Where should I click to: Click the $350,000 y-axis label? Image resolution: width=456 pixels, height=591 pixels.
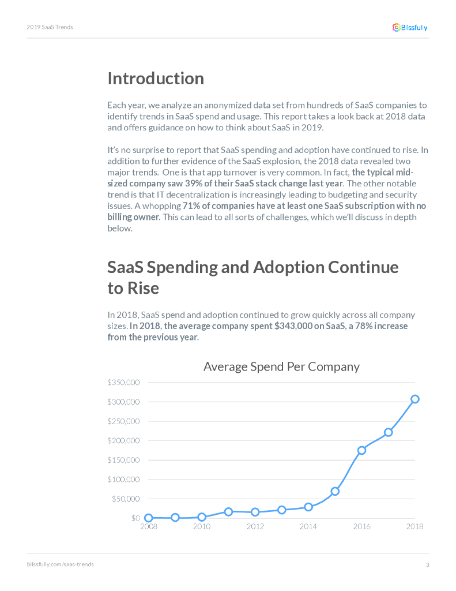click(123, 382)
